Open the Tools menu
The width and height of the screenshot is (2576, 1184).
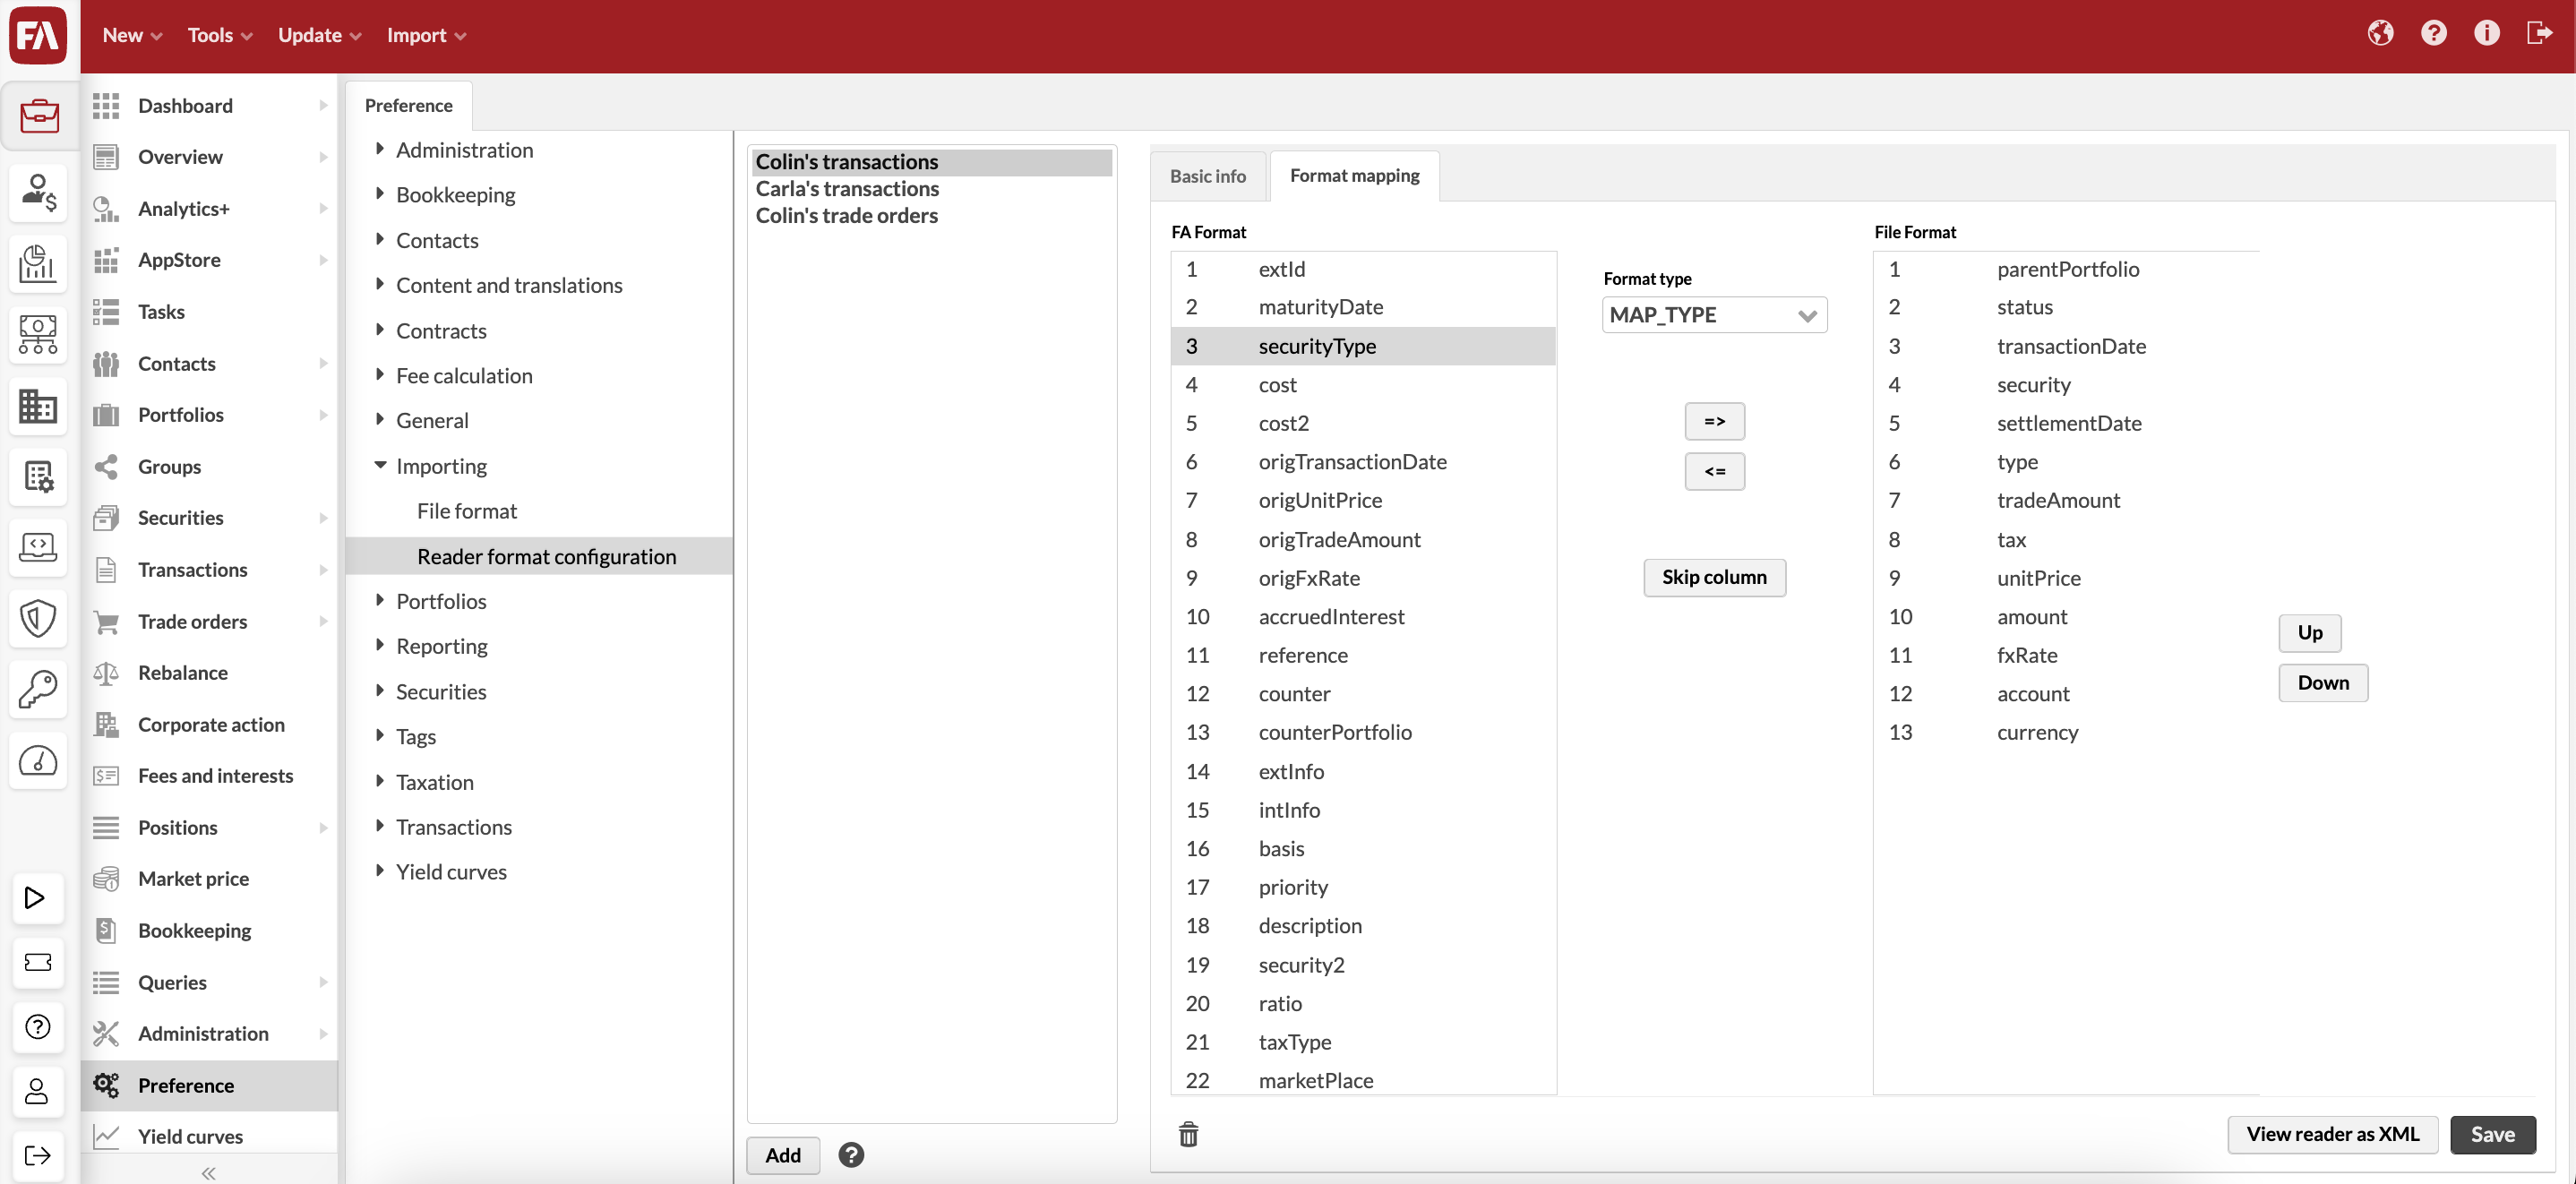220,35
